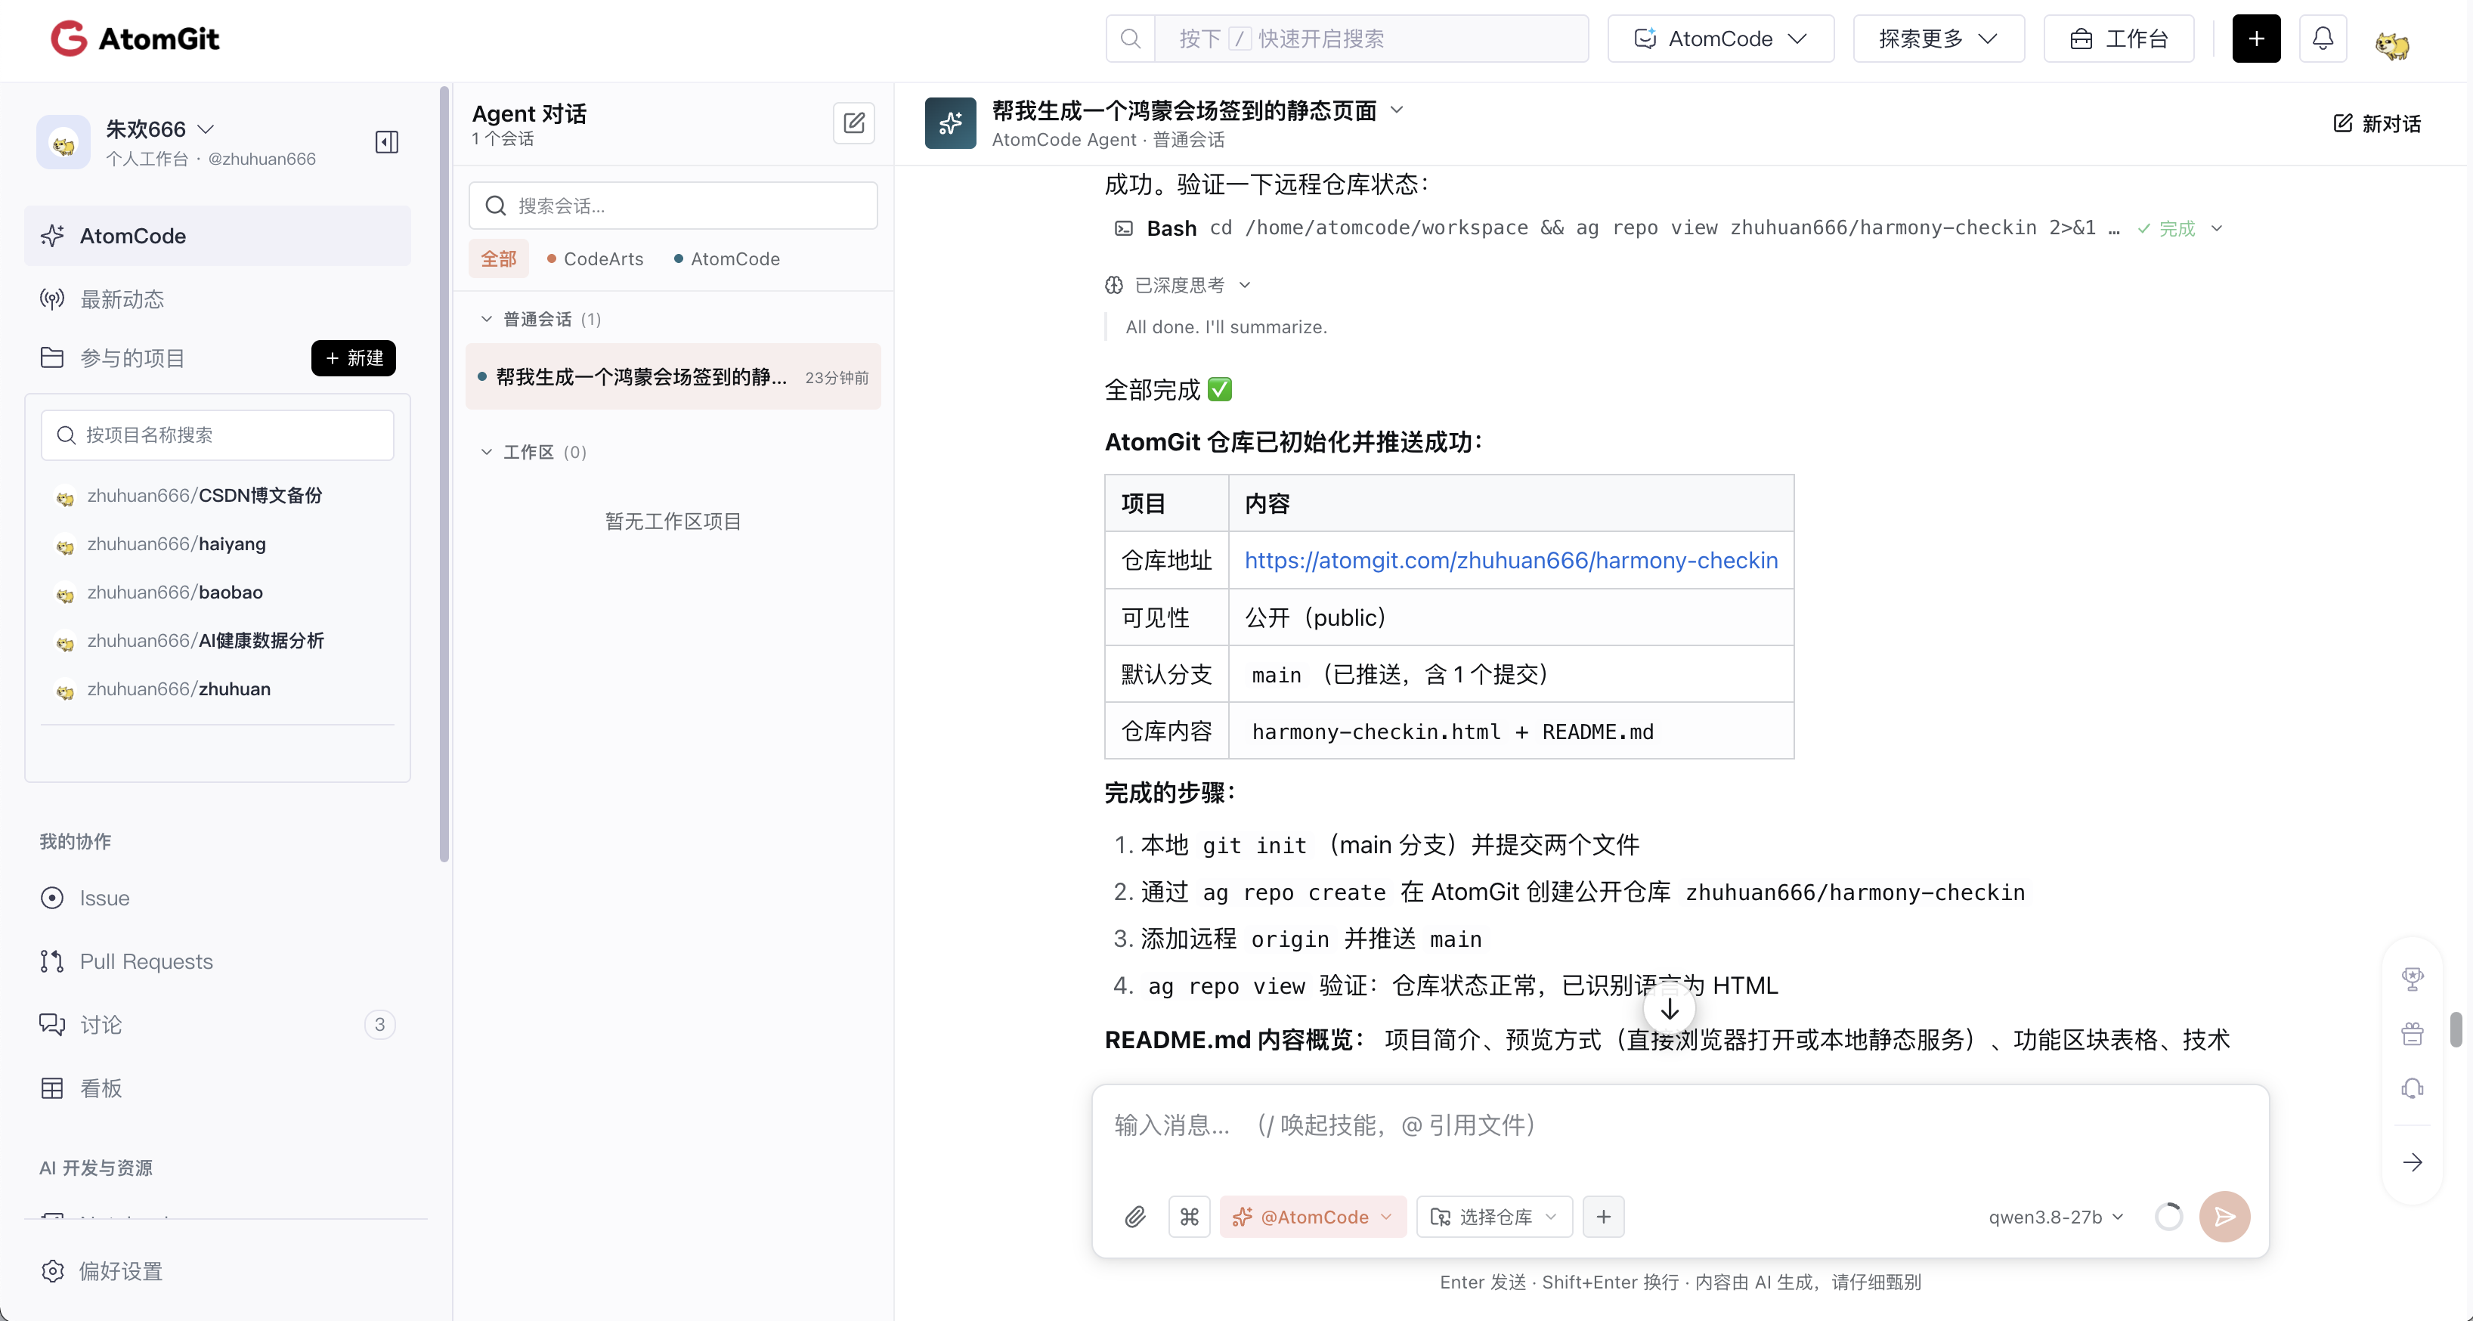Screen dimensions: 2473x1321
Task: Open conversation 帮我生成一个鸿蒙会场签到的静...
Action: point(673,376)
